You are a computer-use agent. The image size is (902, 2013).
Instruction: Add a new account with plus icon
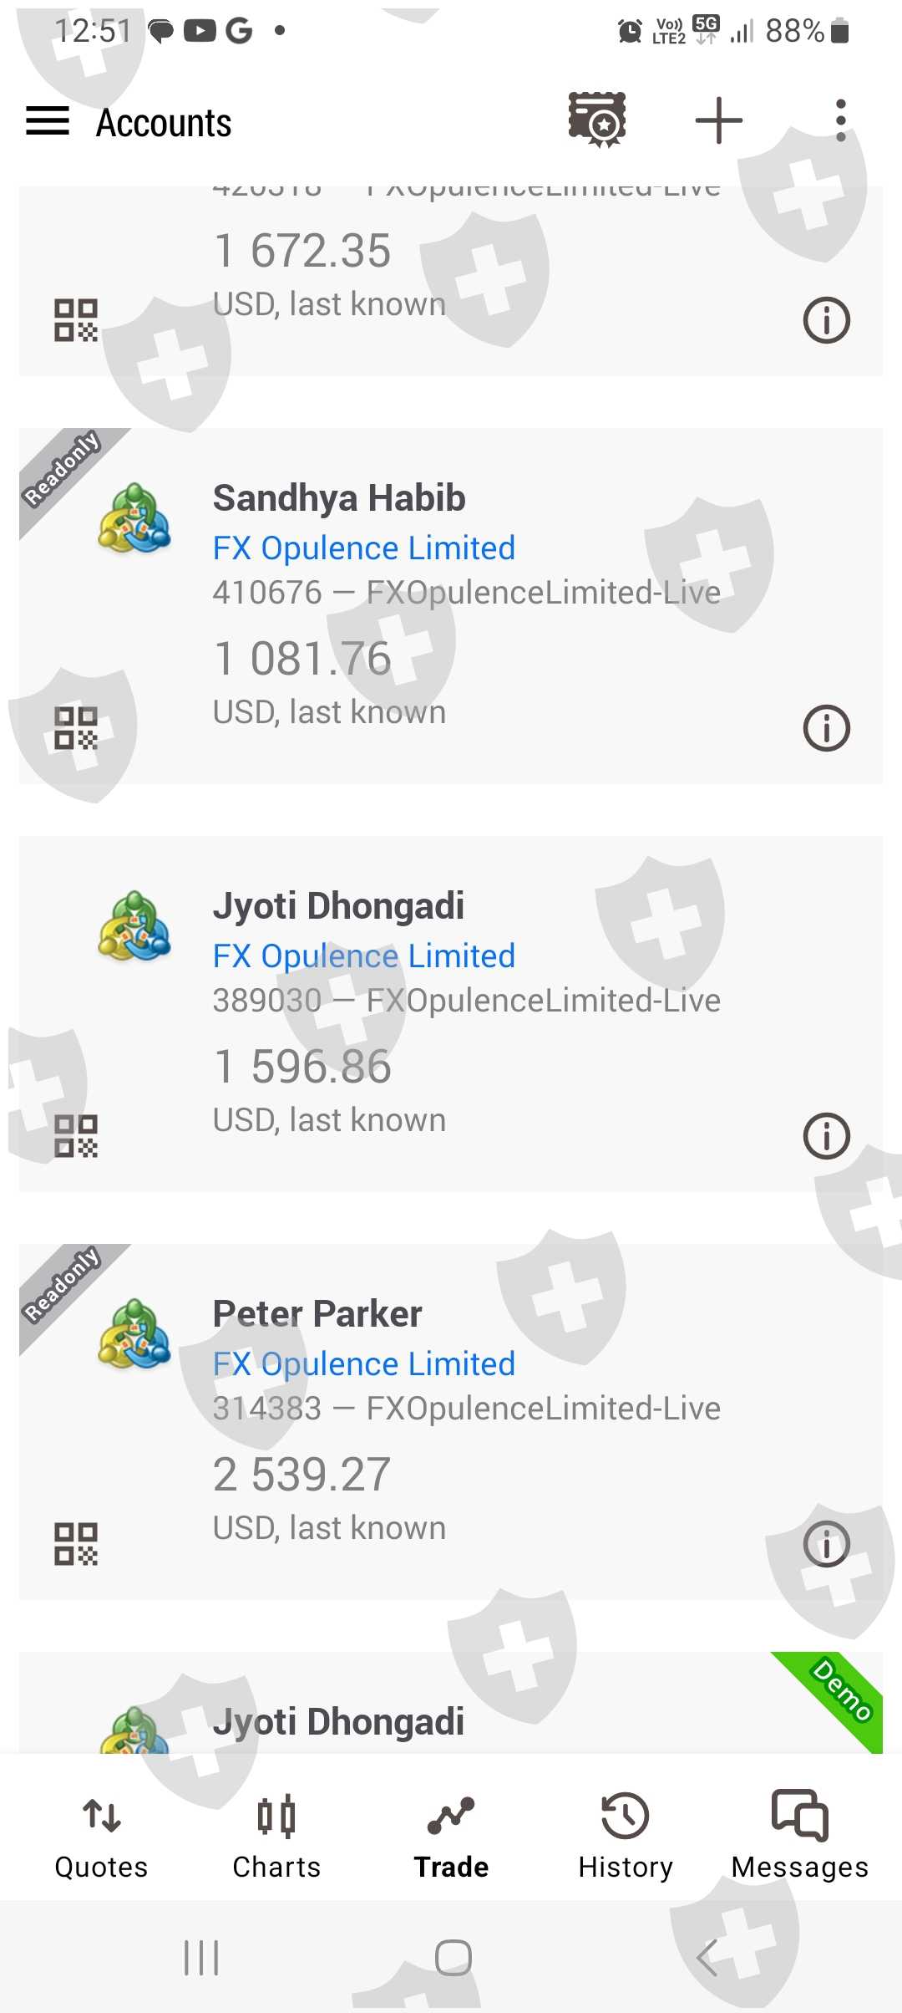click(718, 120)
